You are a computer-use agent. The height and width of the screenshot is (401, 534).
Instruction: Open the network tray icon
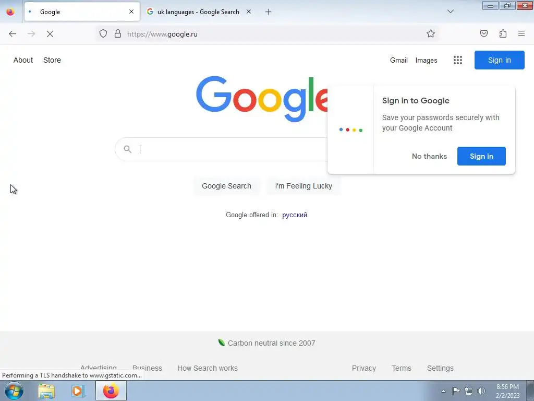469,391
